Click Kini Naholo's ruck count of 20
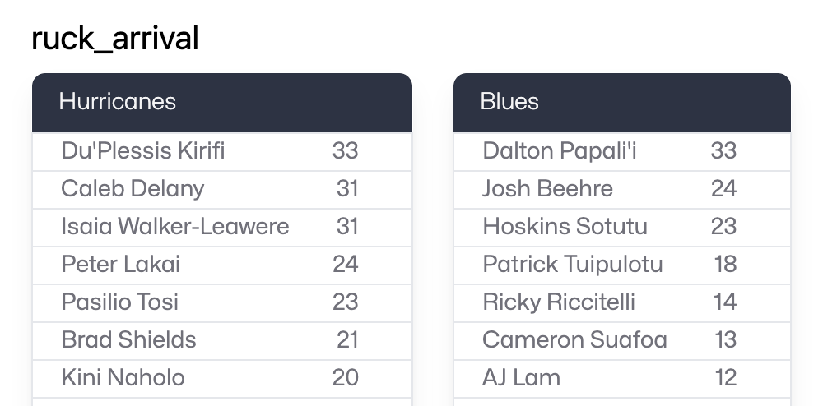This screenshot has width=823, height=406. (346, 378)
